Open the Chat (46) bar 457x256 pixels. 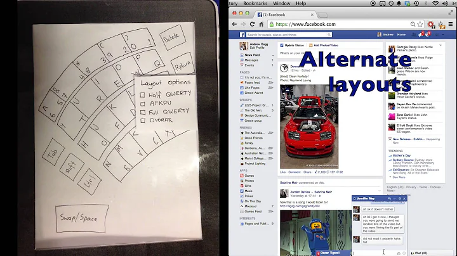tap(431, 253)
